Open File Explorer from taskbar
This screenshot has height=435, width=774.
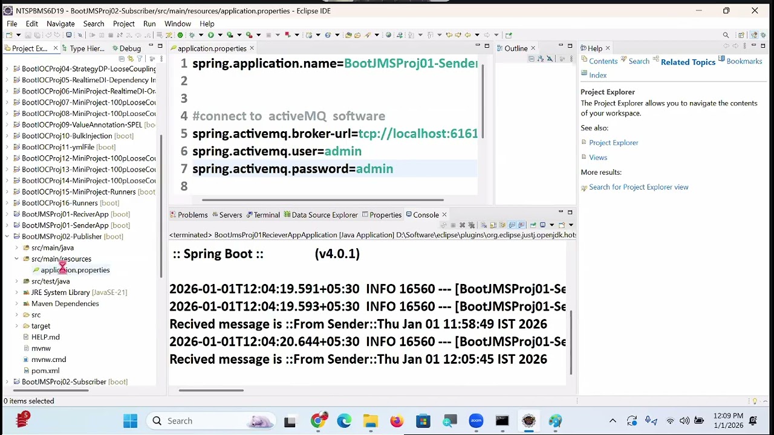coord(370,420)
